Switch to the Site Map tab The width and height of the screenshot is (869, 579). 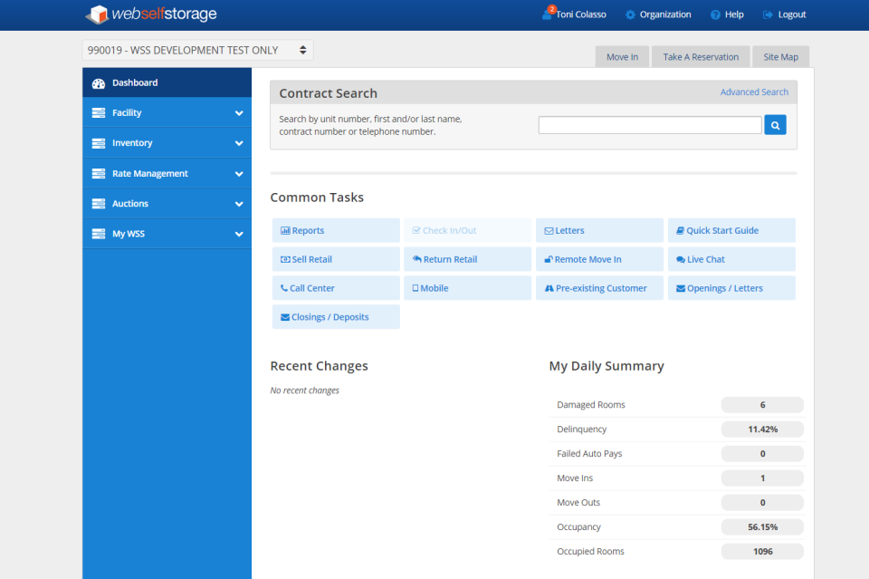780,56
